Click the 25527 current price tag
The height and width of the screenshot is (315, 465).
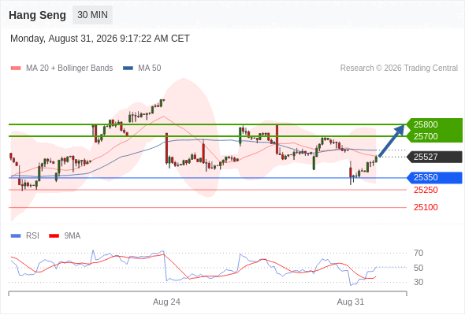coord(434,157)
